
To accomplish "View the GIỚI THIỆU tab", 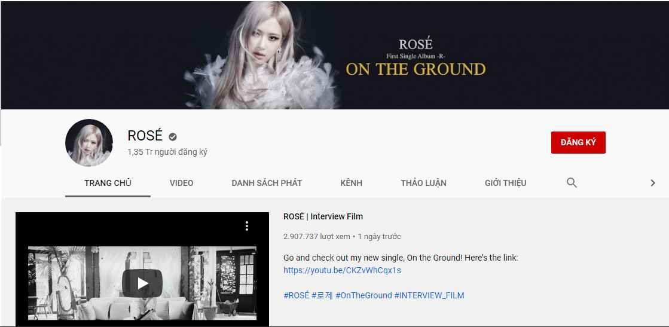I will (506, 183).
